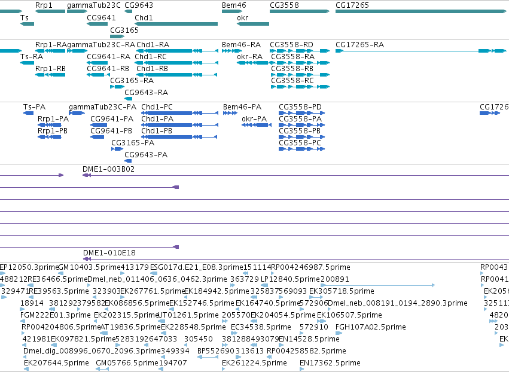Select protein Chd1-PB label

pos(157,131)
